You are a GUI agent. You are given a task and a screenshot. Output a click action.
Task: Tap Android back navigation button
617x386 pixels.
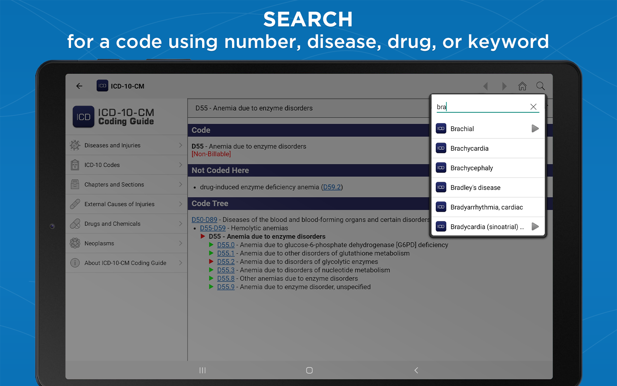416,370
